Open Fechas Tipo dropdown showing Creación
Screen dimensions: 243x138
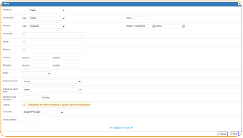pyautogui.click(x=47, y=26)
